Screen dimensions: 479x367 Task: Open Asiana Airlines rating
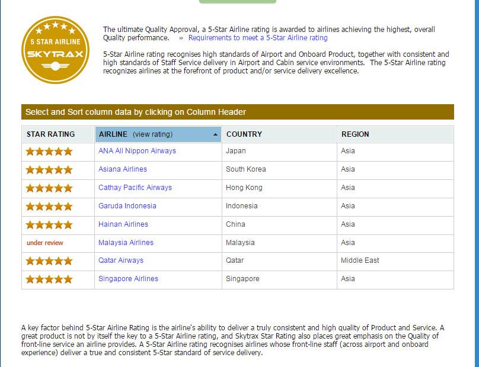(123, 169)
